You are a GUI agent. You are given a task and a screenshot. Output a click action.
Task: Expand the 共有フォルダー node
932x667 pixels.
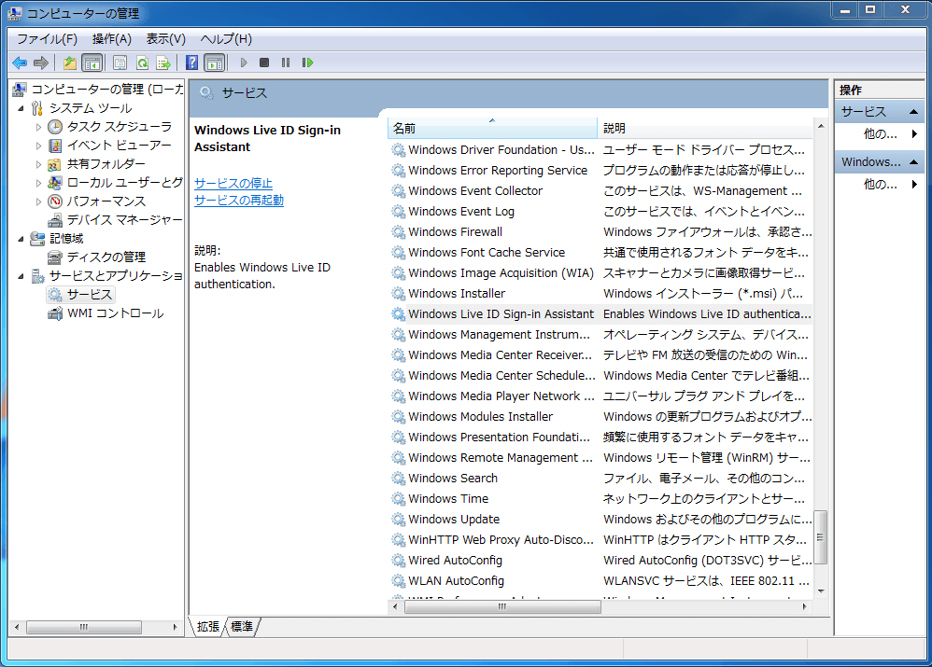(38, 164)
